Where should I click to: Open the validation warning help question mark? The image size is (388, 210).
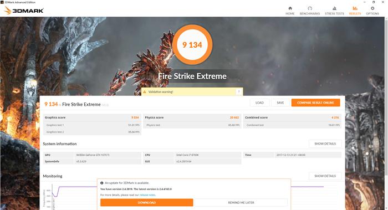[239, 92]
